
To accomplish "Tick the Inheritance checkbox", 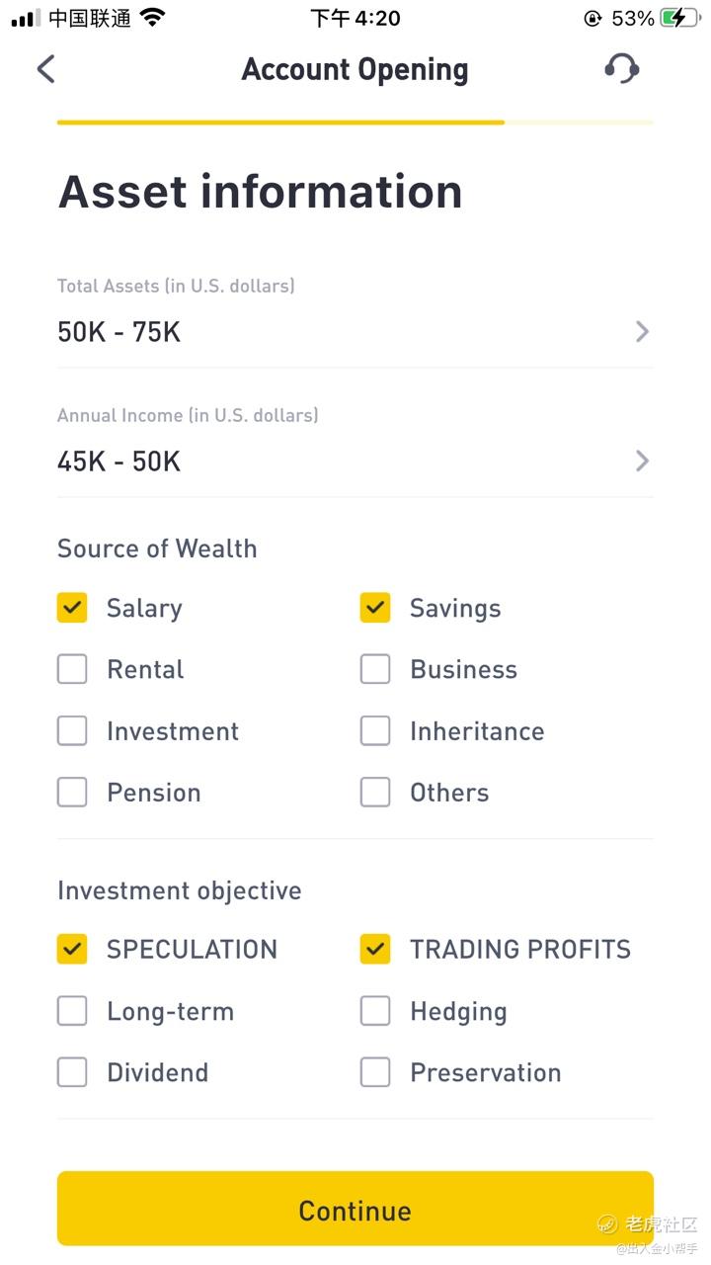I will pyautogui.click(x=375, y=731).
